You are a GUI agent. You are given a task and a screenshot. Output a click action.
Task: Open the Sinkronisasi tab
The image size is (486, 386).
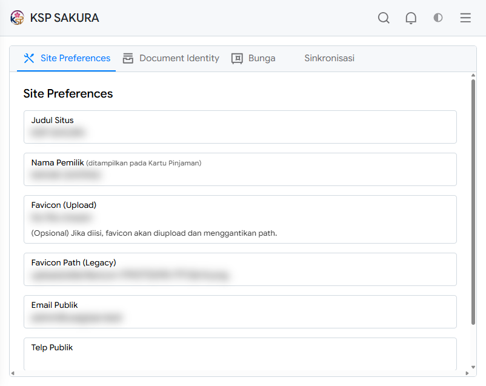pos(329,58)
